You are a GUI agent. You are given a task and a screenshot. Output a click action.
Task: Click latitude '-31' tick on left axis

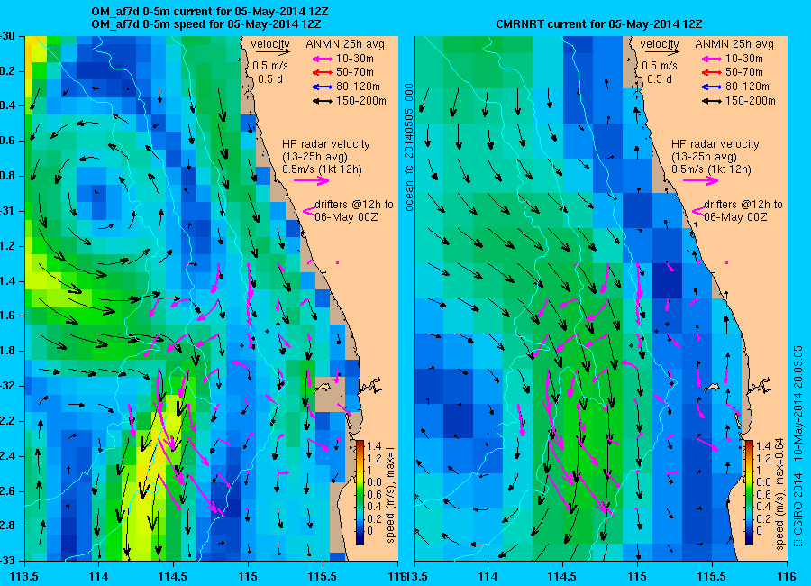pyautogui.click(x=8, y=211)
